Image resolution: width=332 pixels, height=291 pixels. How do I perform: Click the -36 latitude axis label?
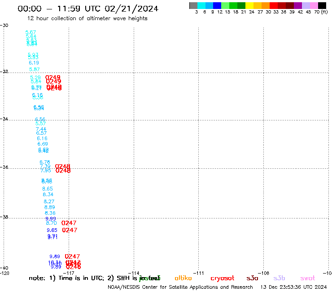(x=4, y=167)
